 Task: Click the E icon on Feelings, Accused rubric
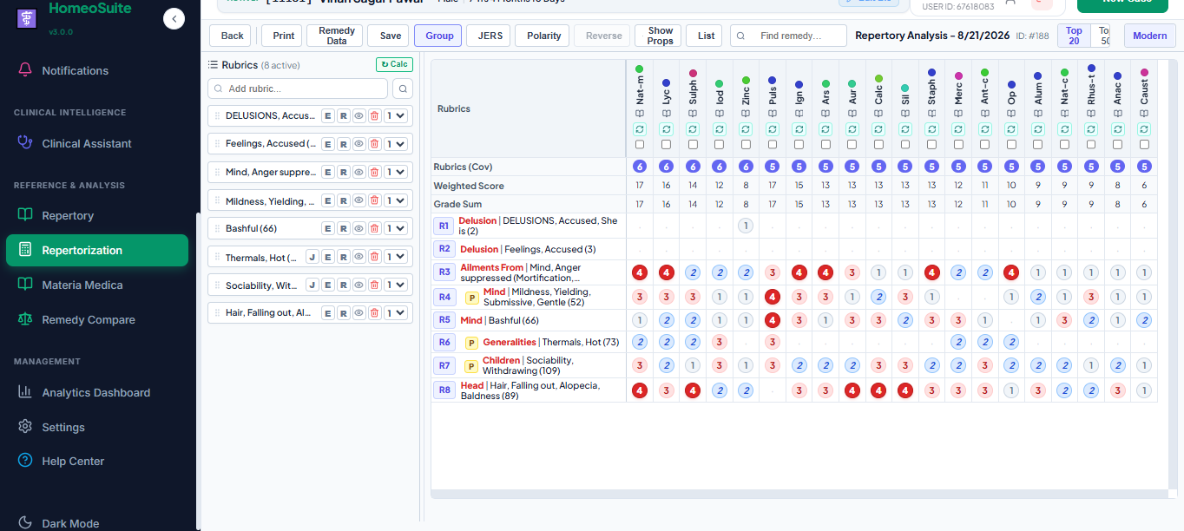point(327,144)
